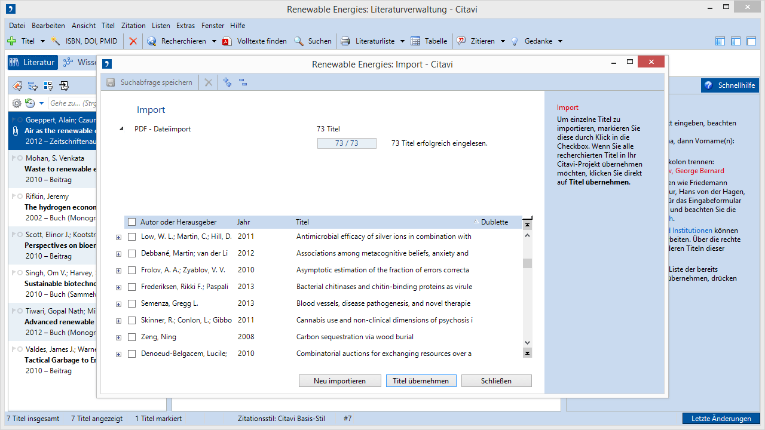
Task: Check the box for Low, W. L. entry
Action: pos(132,237)
